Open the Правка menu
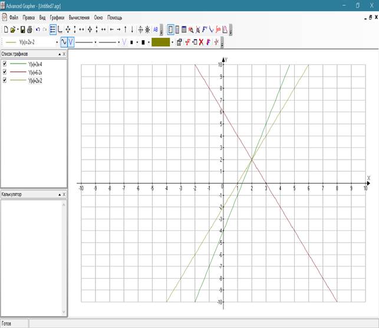This screenshot has width=379, height=328. click(x=28, y=18)
